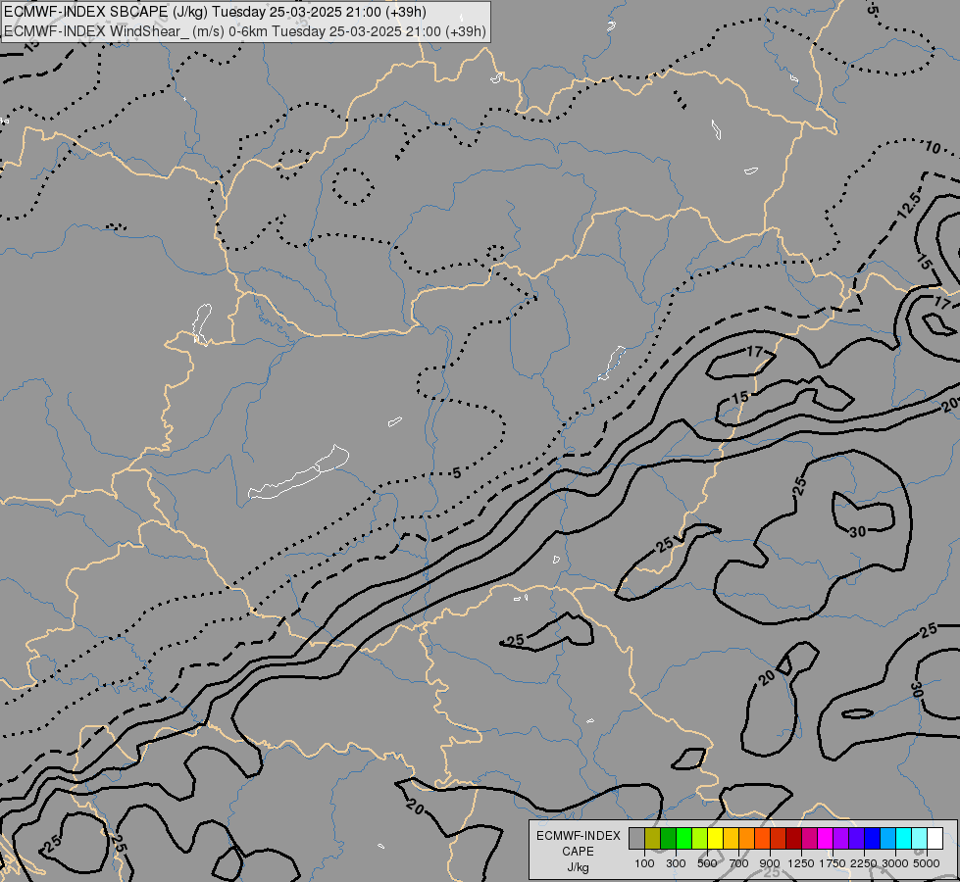Click the 2250 legend tick label

point(864,863)
